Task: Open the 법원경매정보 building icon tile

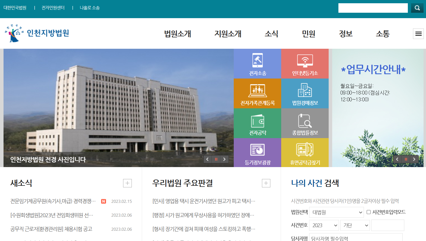Action: click(x=305, y=93)
